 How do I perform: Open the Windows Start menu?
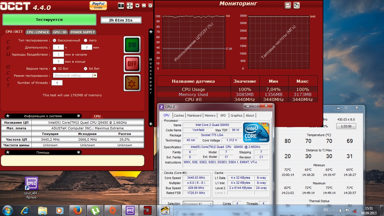coord(7,210)
